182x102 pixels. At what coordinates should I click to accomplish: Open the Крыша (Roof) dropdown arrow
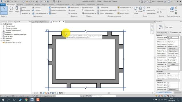pos(41,8)
